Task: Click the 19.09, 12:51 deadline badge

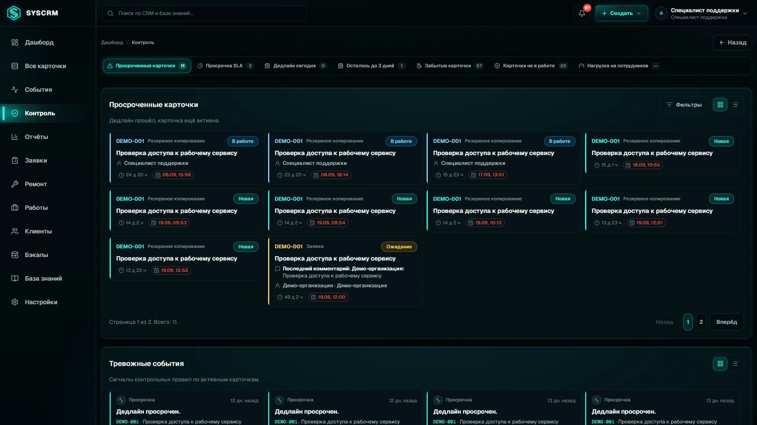Action: coord(646,223)
